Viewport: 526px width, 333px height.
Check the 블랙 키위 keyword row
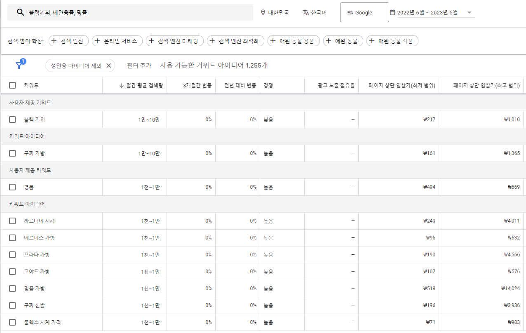[x=12, y=120]
